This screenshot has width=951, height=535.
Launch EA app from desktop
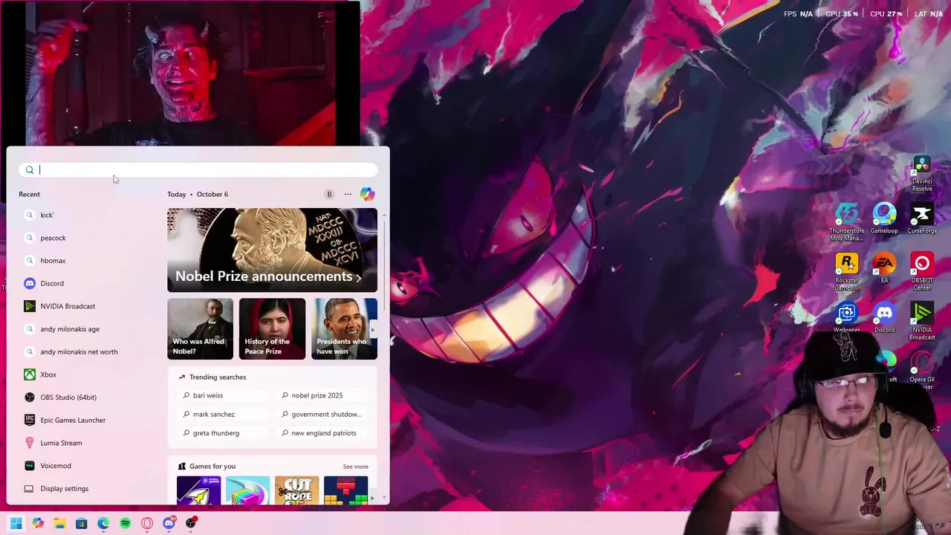[x=884, y=268]
